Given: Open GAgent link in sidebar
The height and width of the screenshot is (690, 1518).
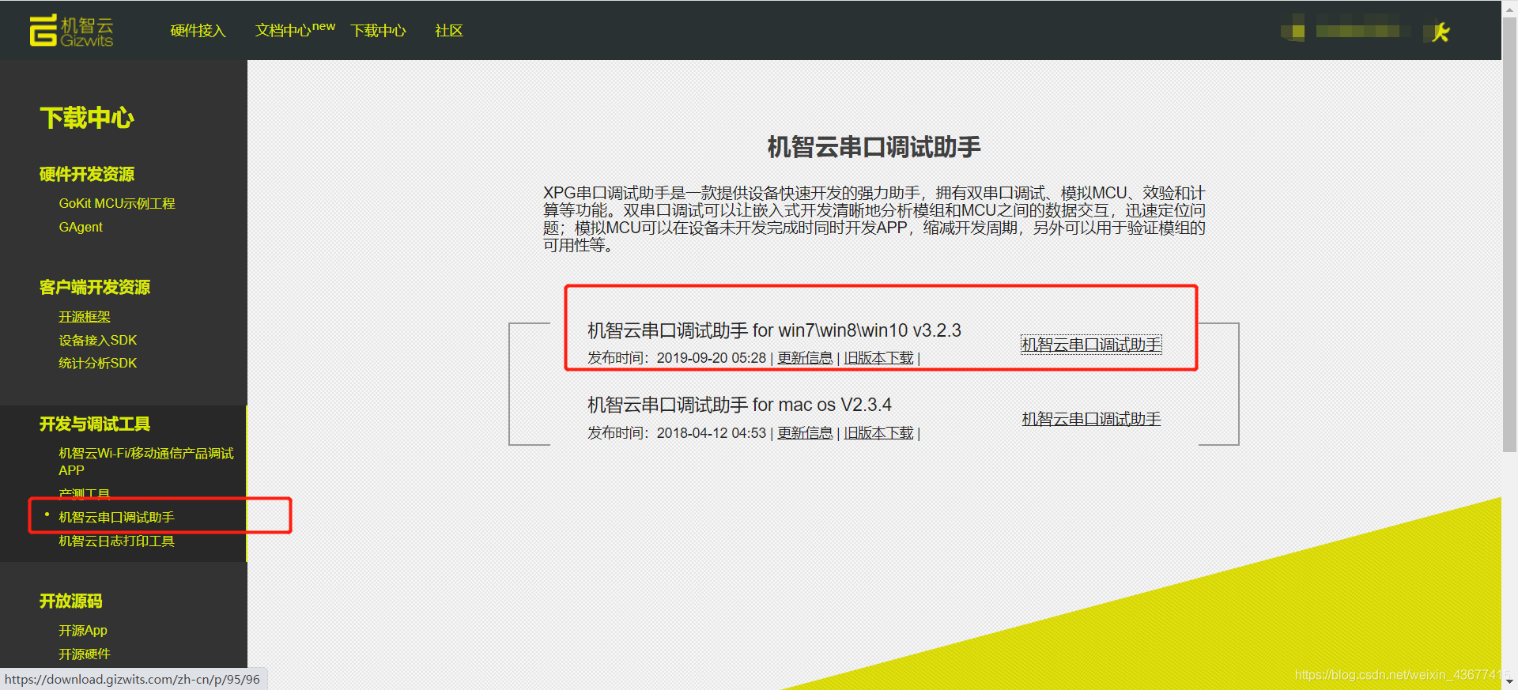Looking at the screenshot, I should pyautogui.click(x=81, y=228).
